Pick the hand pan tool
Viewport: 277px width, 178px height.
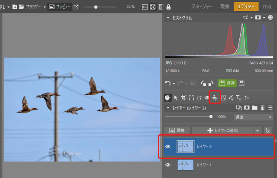(168, 97)
